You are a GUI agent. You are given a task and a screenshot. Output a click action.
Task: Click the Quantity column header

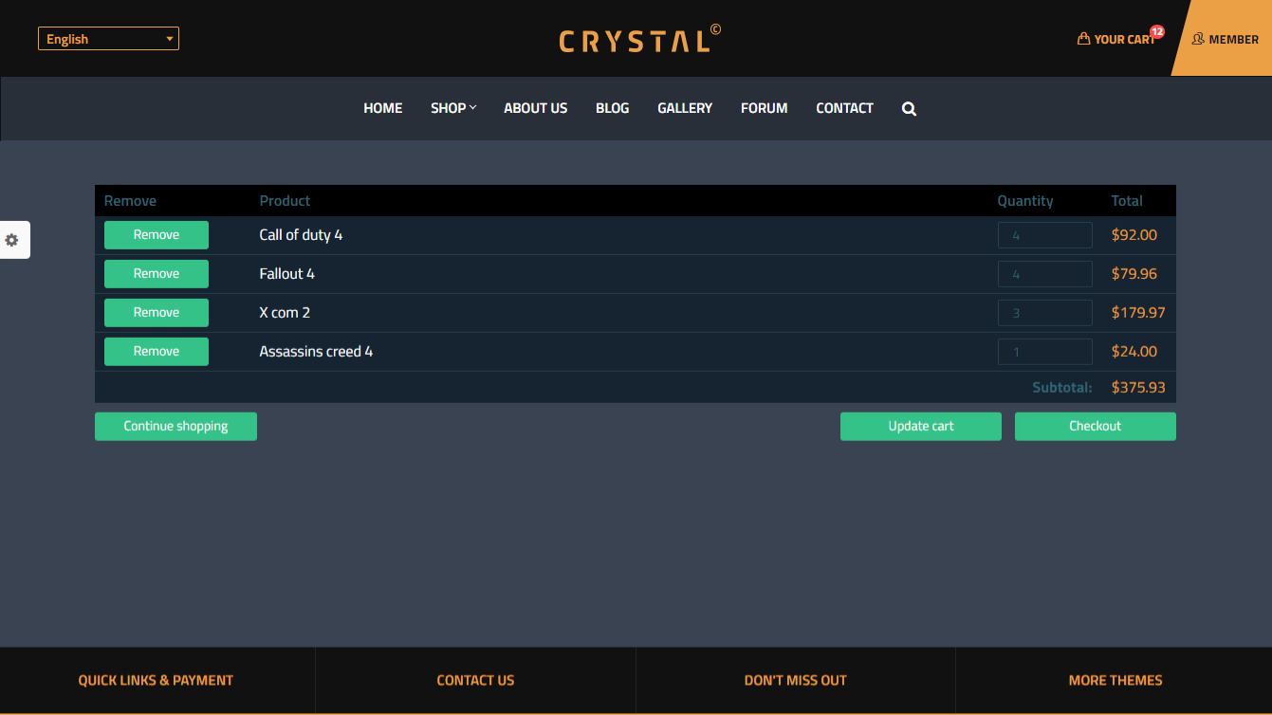[x=1025, y=201]
